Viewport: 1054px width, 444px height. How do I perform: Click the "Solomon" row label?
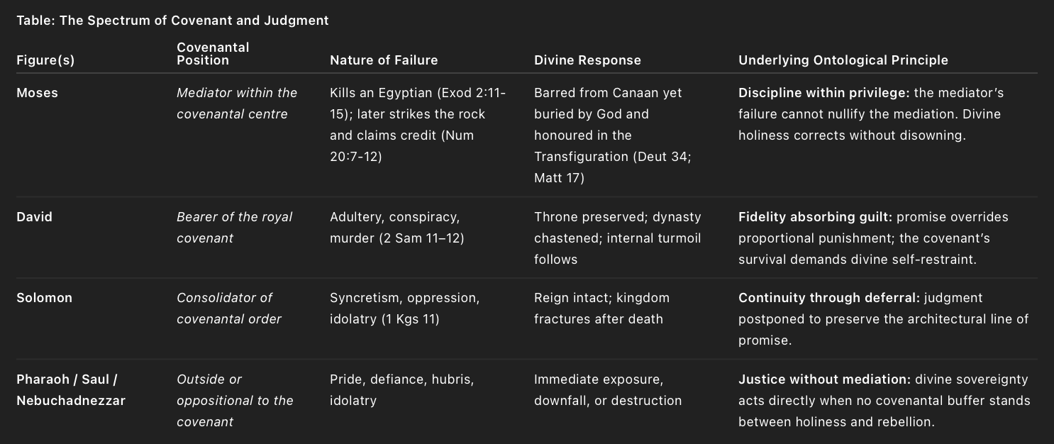(44, 298)
